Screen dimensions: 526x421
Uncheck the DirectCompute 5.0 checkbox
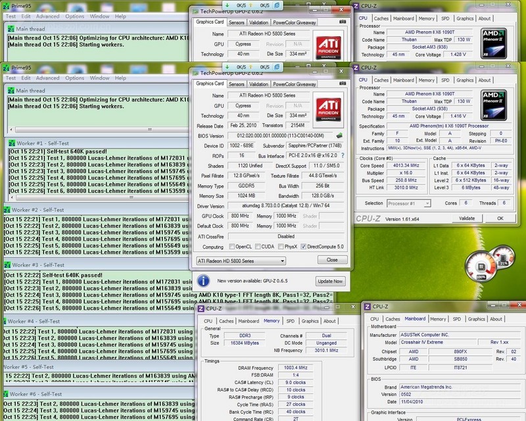click(303, 247)
